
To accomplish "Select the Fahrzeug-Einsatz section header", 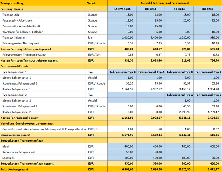I will tap(43, 9).
